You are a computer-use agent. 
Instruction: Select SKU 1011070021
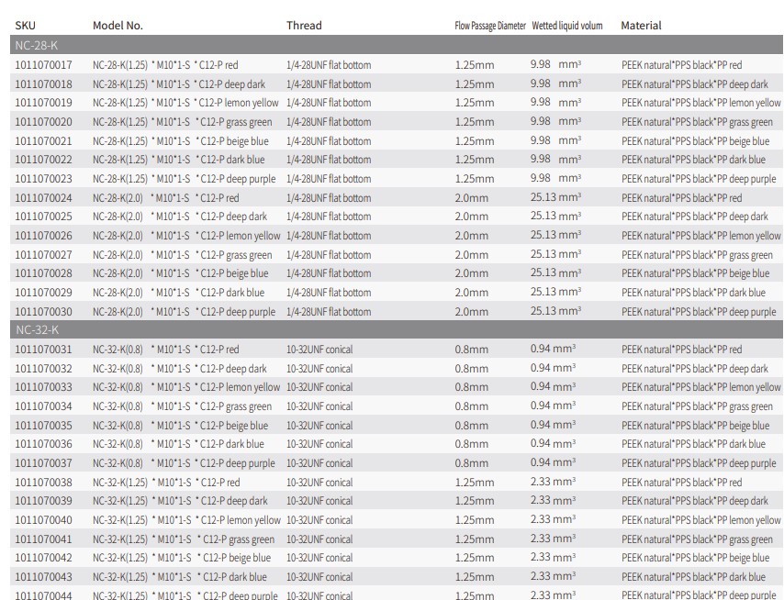click(x=43, y=141)
